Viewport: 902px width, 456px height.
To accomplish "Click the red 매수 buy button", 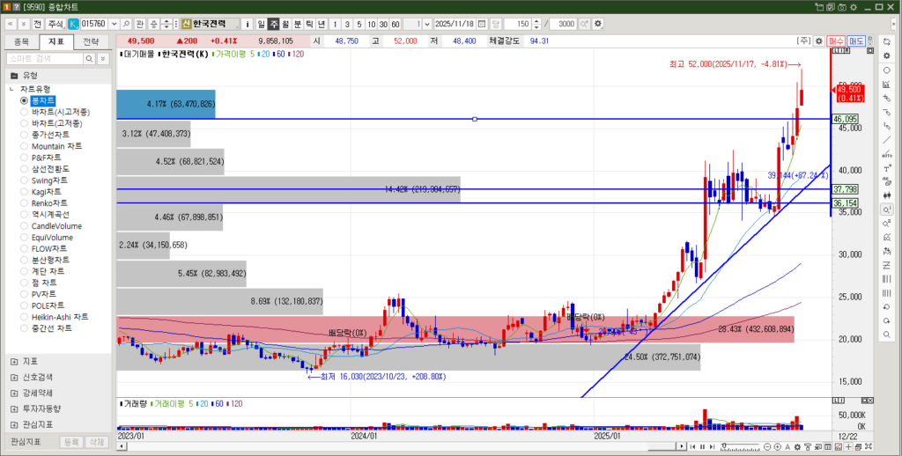I will pos(837,40).
